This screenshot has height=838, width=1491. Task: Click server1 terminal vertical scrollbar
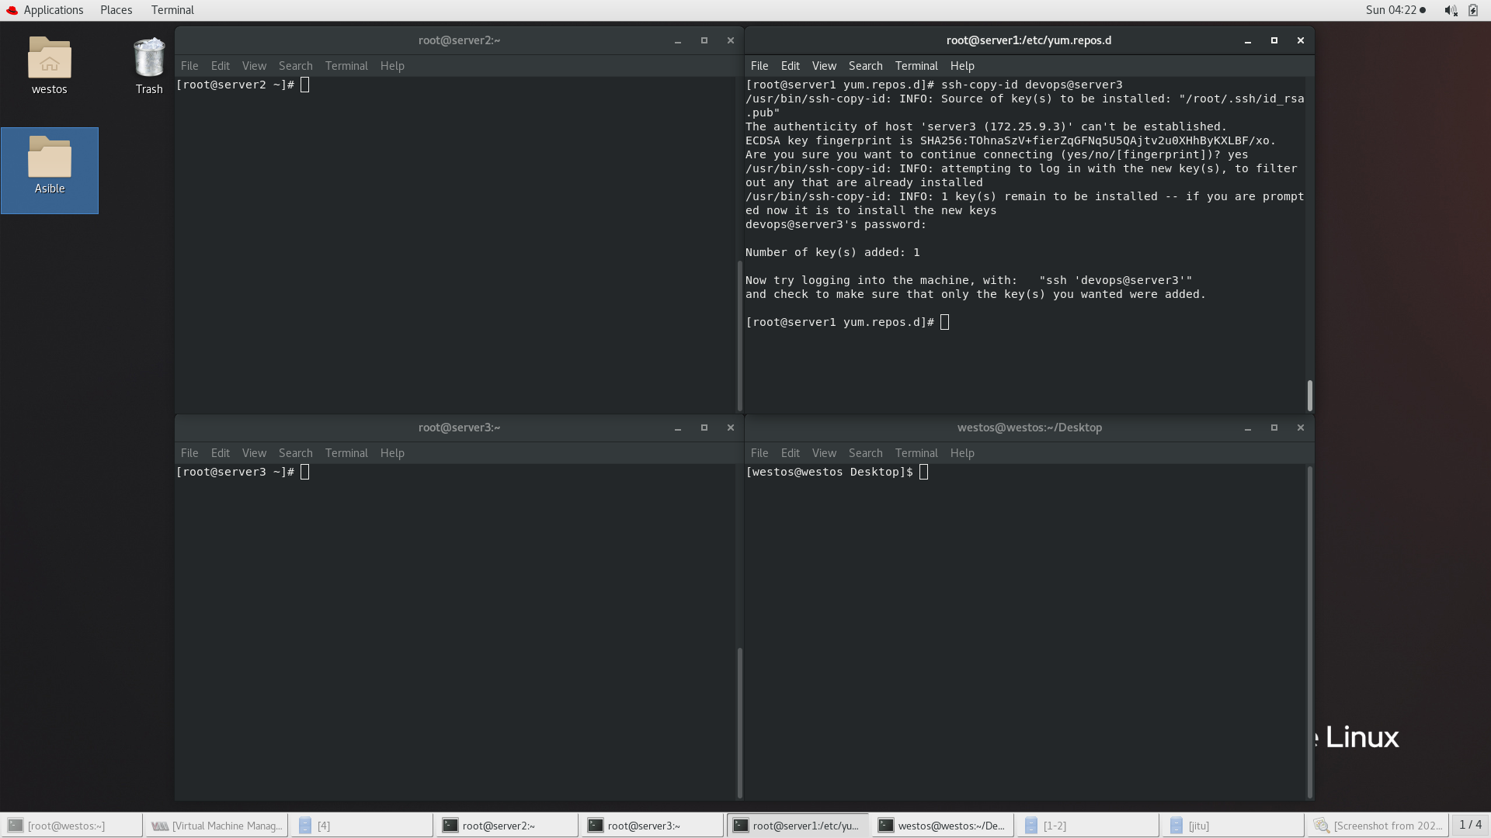[1309, 395]
